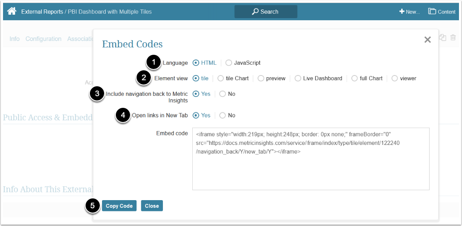
Task: Click inside the Embed code text area
Action: [x=311, y=168]
